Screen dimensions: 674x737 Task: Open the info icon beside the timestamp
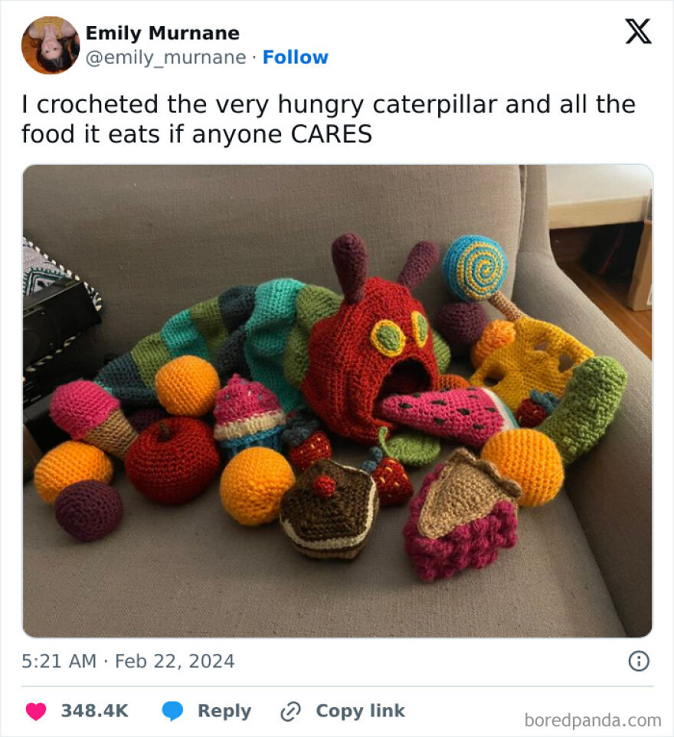point(640,659)
